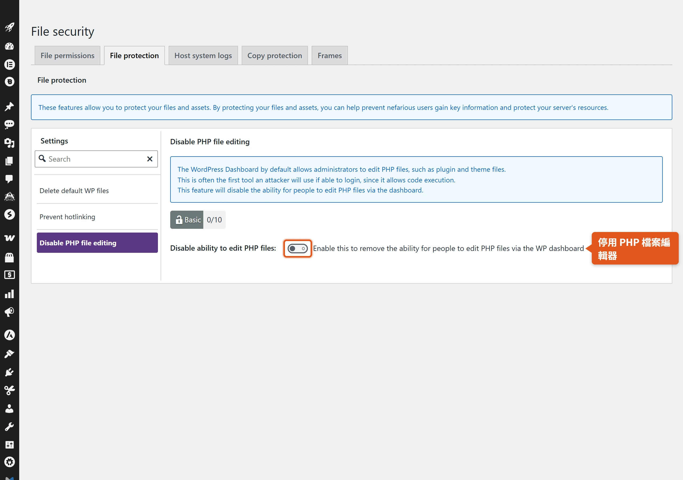
Task: Open the circular S logo icon
Action: pyautogui.click(x=10, y=214)
